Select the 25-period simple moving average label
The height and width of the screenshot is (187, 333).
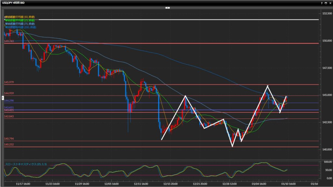(x=20, y=20)
